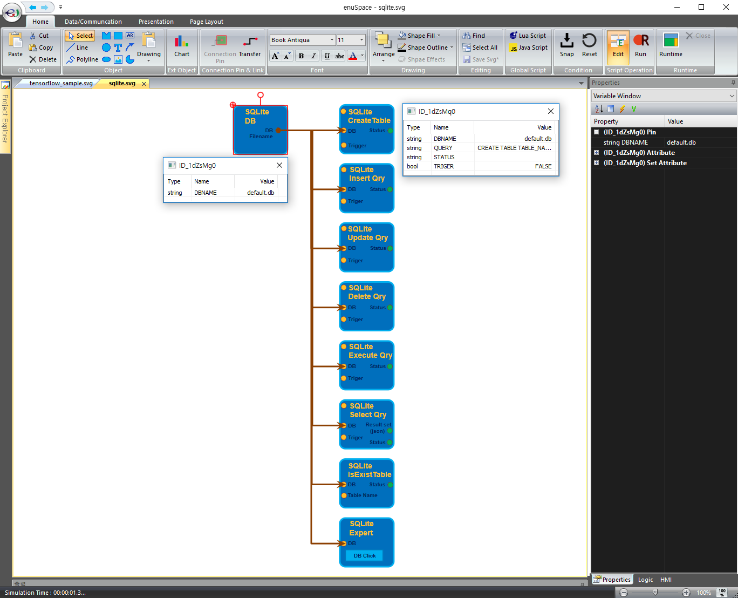Adjust the zoom slider in status bar
738x598 pixels.
[x=655, y=593]
